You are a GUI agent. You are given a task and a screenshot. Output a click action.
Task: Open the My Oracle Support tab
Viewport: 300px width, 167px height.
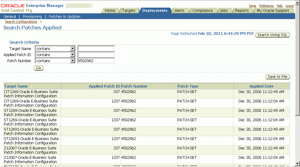pyautogui.click(x=273, y=11)
